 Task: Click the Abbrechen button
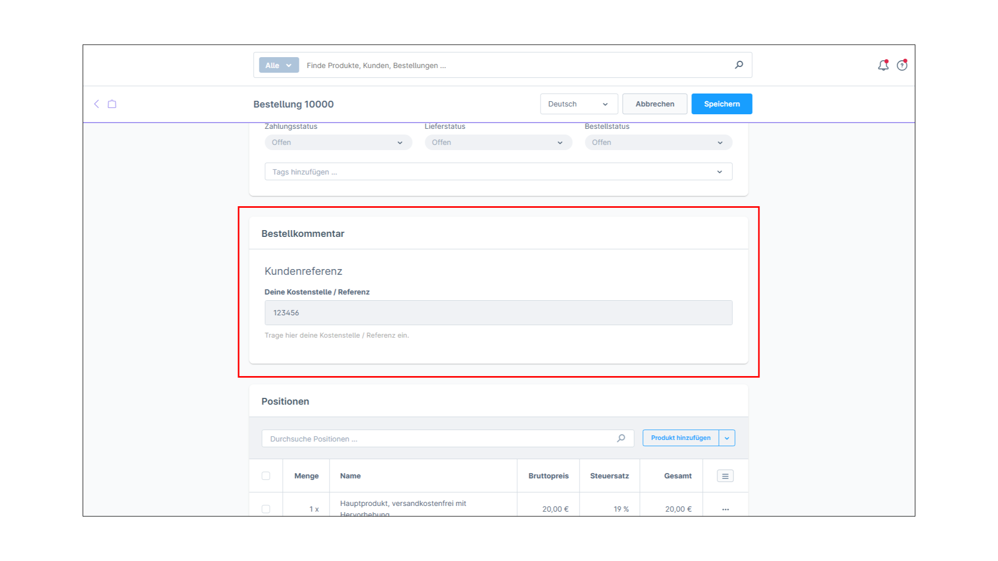654,104
